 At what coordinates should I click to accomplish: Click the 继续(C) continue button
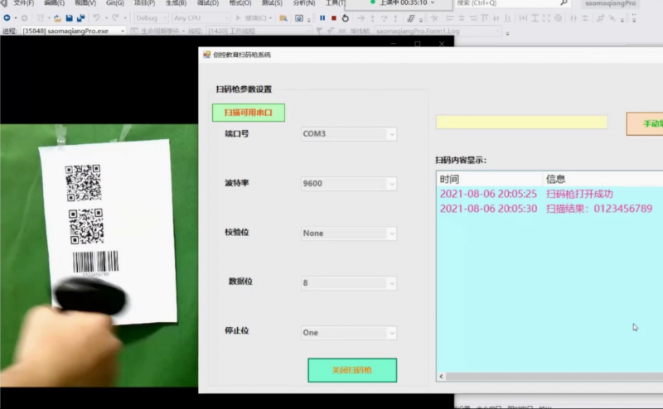tap(253, 18)
